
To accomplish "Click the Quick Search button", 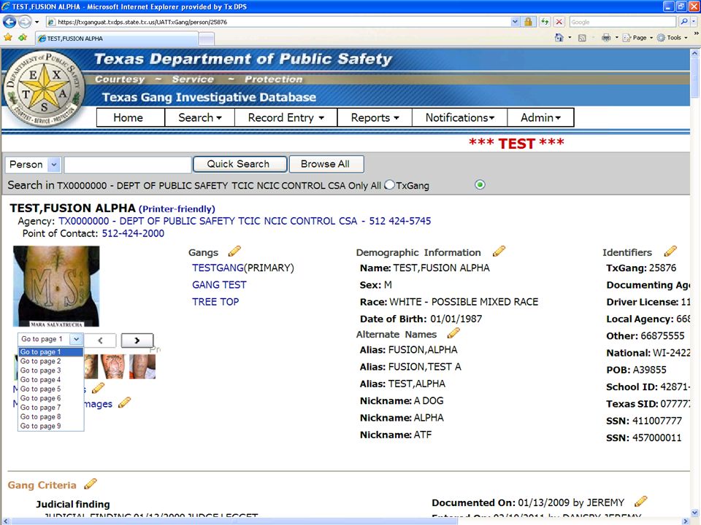I will [240, 164].
